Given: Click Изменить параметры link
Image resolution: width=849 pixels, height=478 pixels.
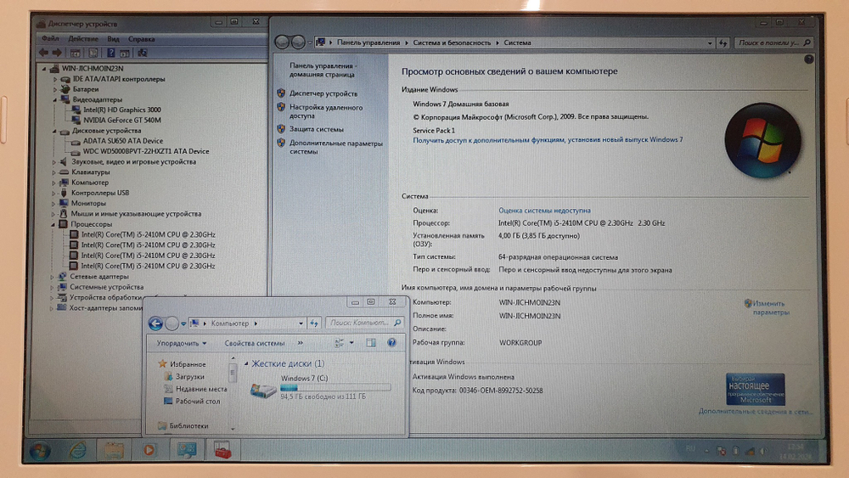Looking at the screenshot, I should point(771,308).
